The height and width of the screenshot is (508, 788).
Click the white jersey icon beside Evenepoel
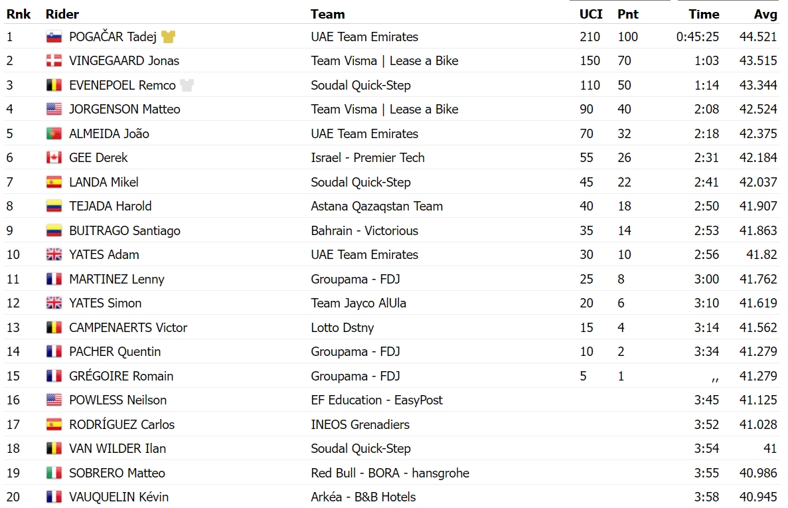pyautogui.click(x=187, y=85)
